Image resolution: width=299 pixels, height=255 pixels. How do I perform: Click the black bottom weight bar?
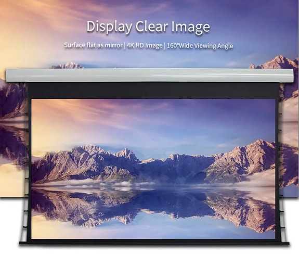[x=154, y=244]
